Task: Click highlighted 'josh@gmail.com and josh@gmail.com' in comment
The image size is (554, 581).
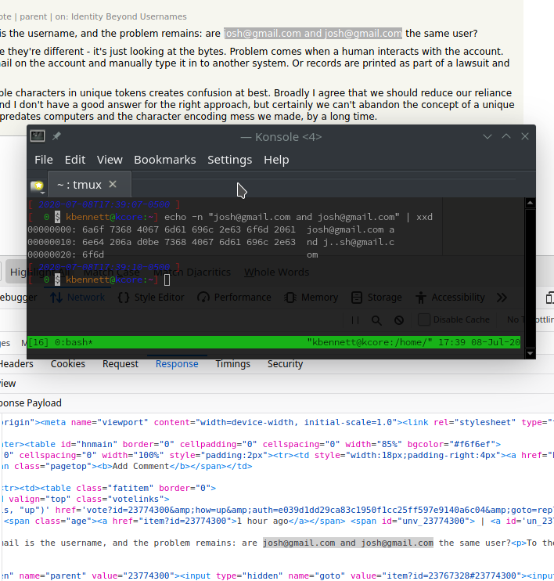Action: [313, 34]
